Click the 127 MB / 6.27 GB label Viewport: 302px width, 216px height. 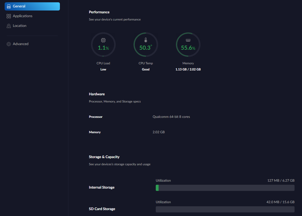pyautogui.click(x=281, y=181)
